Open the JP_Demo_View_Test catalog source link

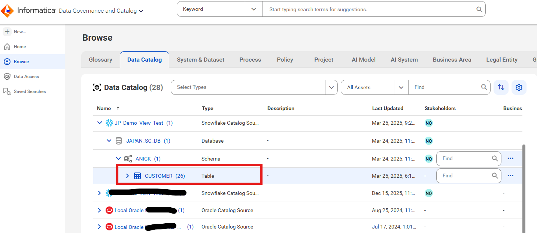[138, 122]
